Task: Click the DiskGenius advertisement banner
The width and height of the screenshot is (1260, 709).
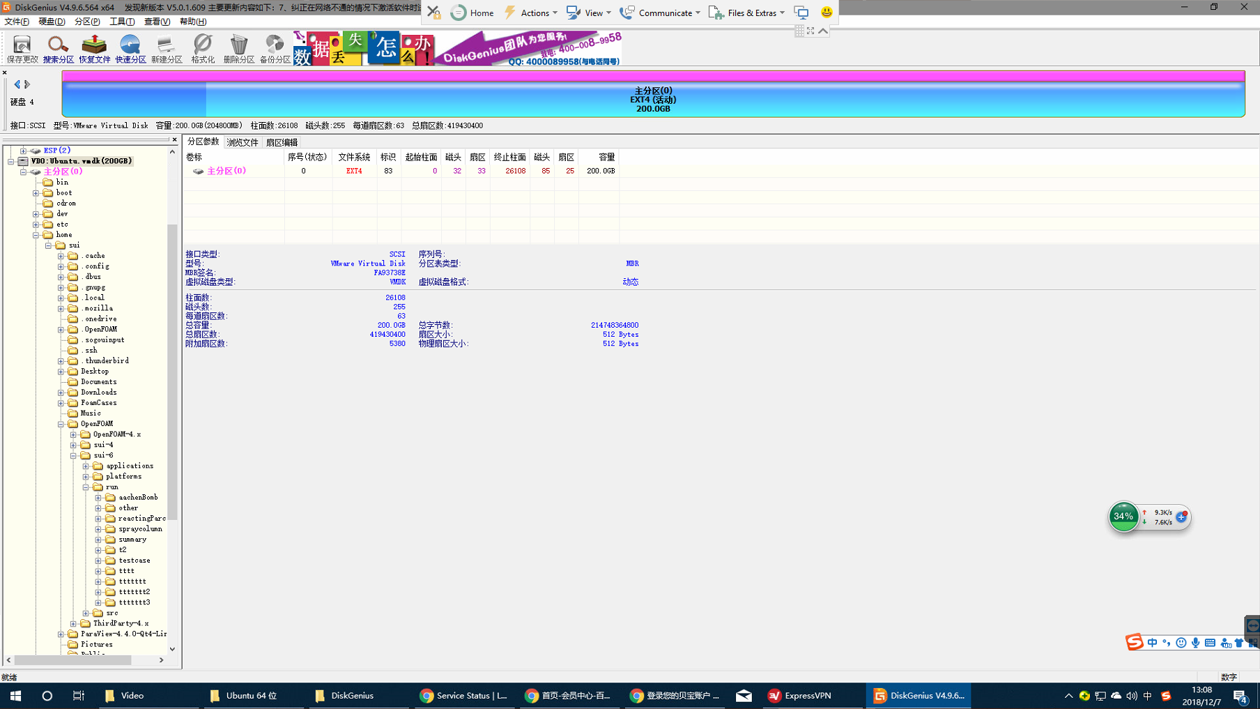Action: click(x=457, y=48)
